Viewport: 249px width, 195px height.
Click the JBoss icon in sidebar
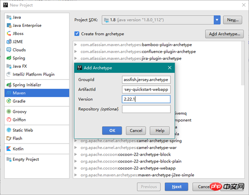point(9,33)
